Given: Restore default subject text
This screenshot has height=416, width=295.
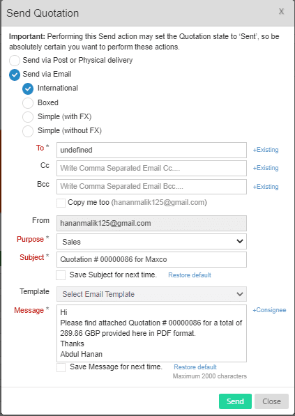Looking at the screenshot, I should 190,275.
